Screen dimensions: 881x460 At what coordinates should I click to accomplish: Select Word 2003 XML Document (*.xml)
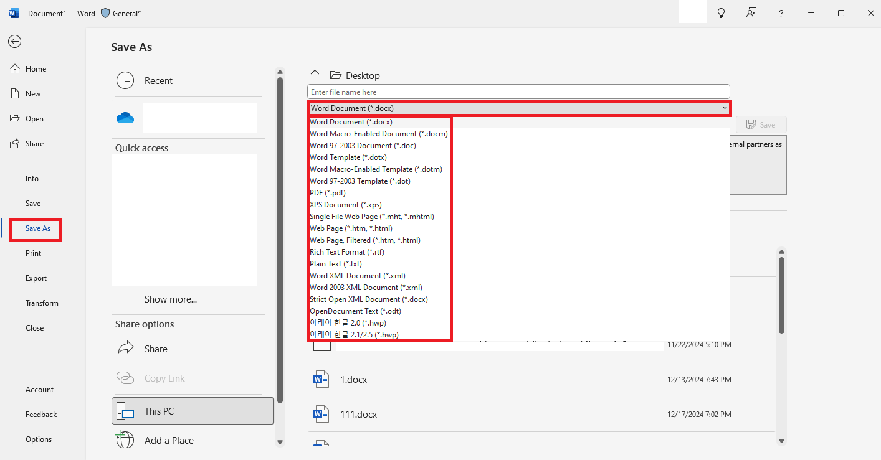pos(366,288)
